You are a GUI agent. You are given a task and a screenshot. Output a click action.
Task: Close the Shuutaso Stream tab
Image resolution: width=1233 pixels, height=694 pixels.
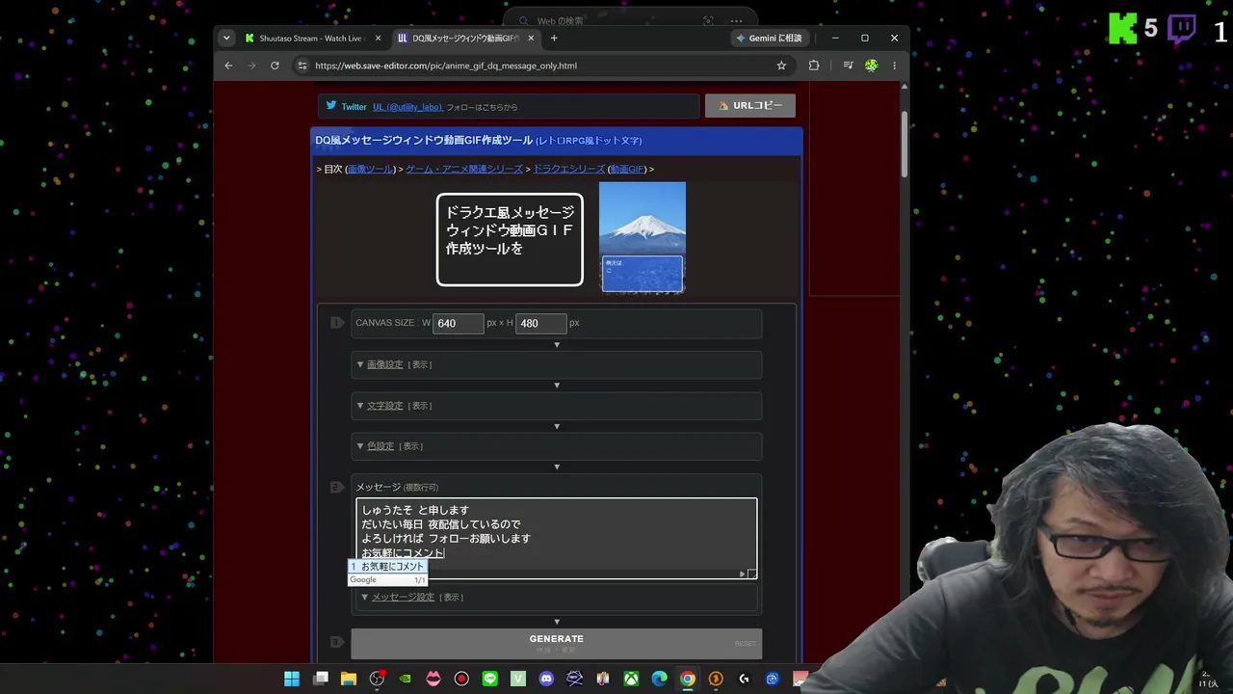click(x=378, y=39)
